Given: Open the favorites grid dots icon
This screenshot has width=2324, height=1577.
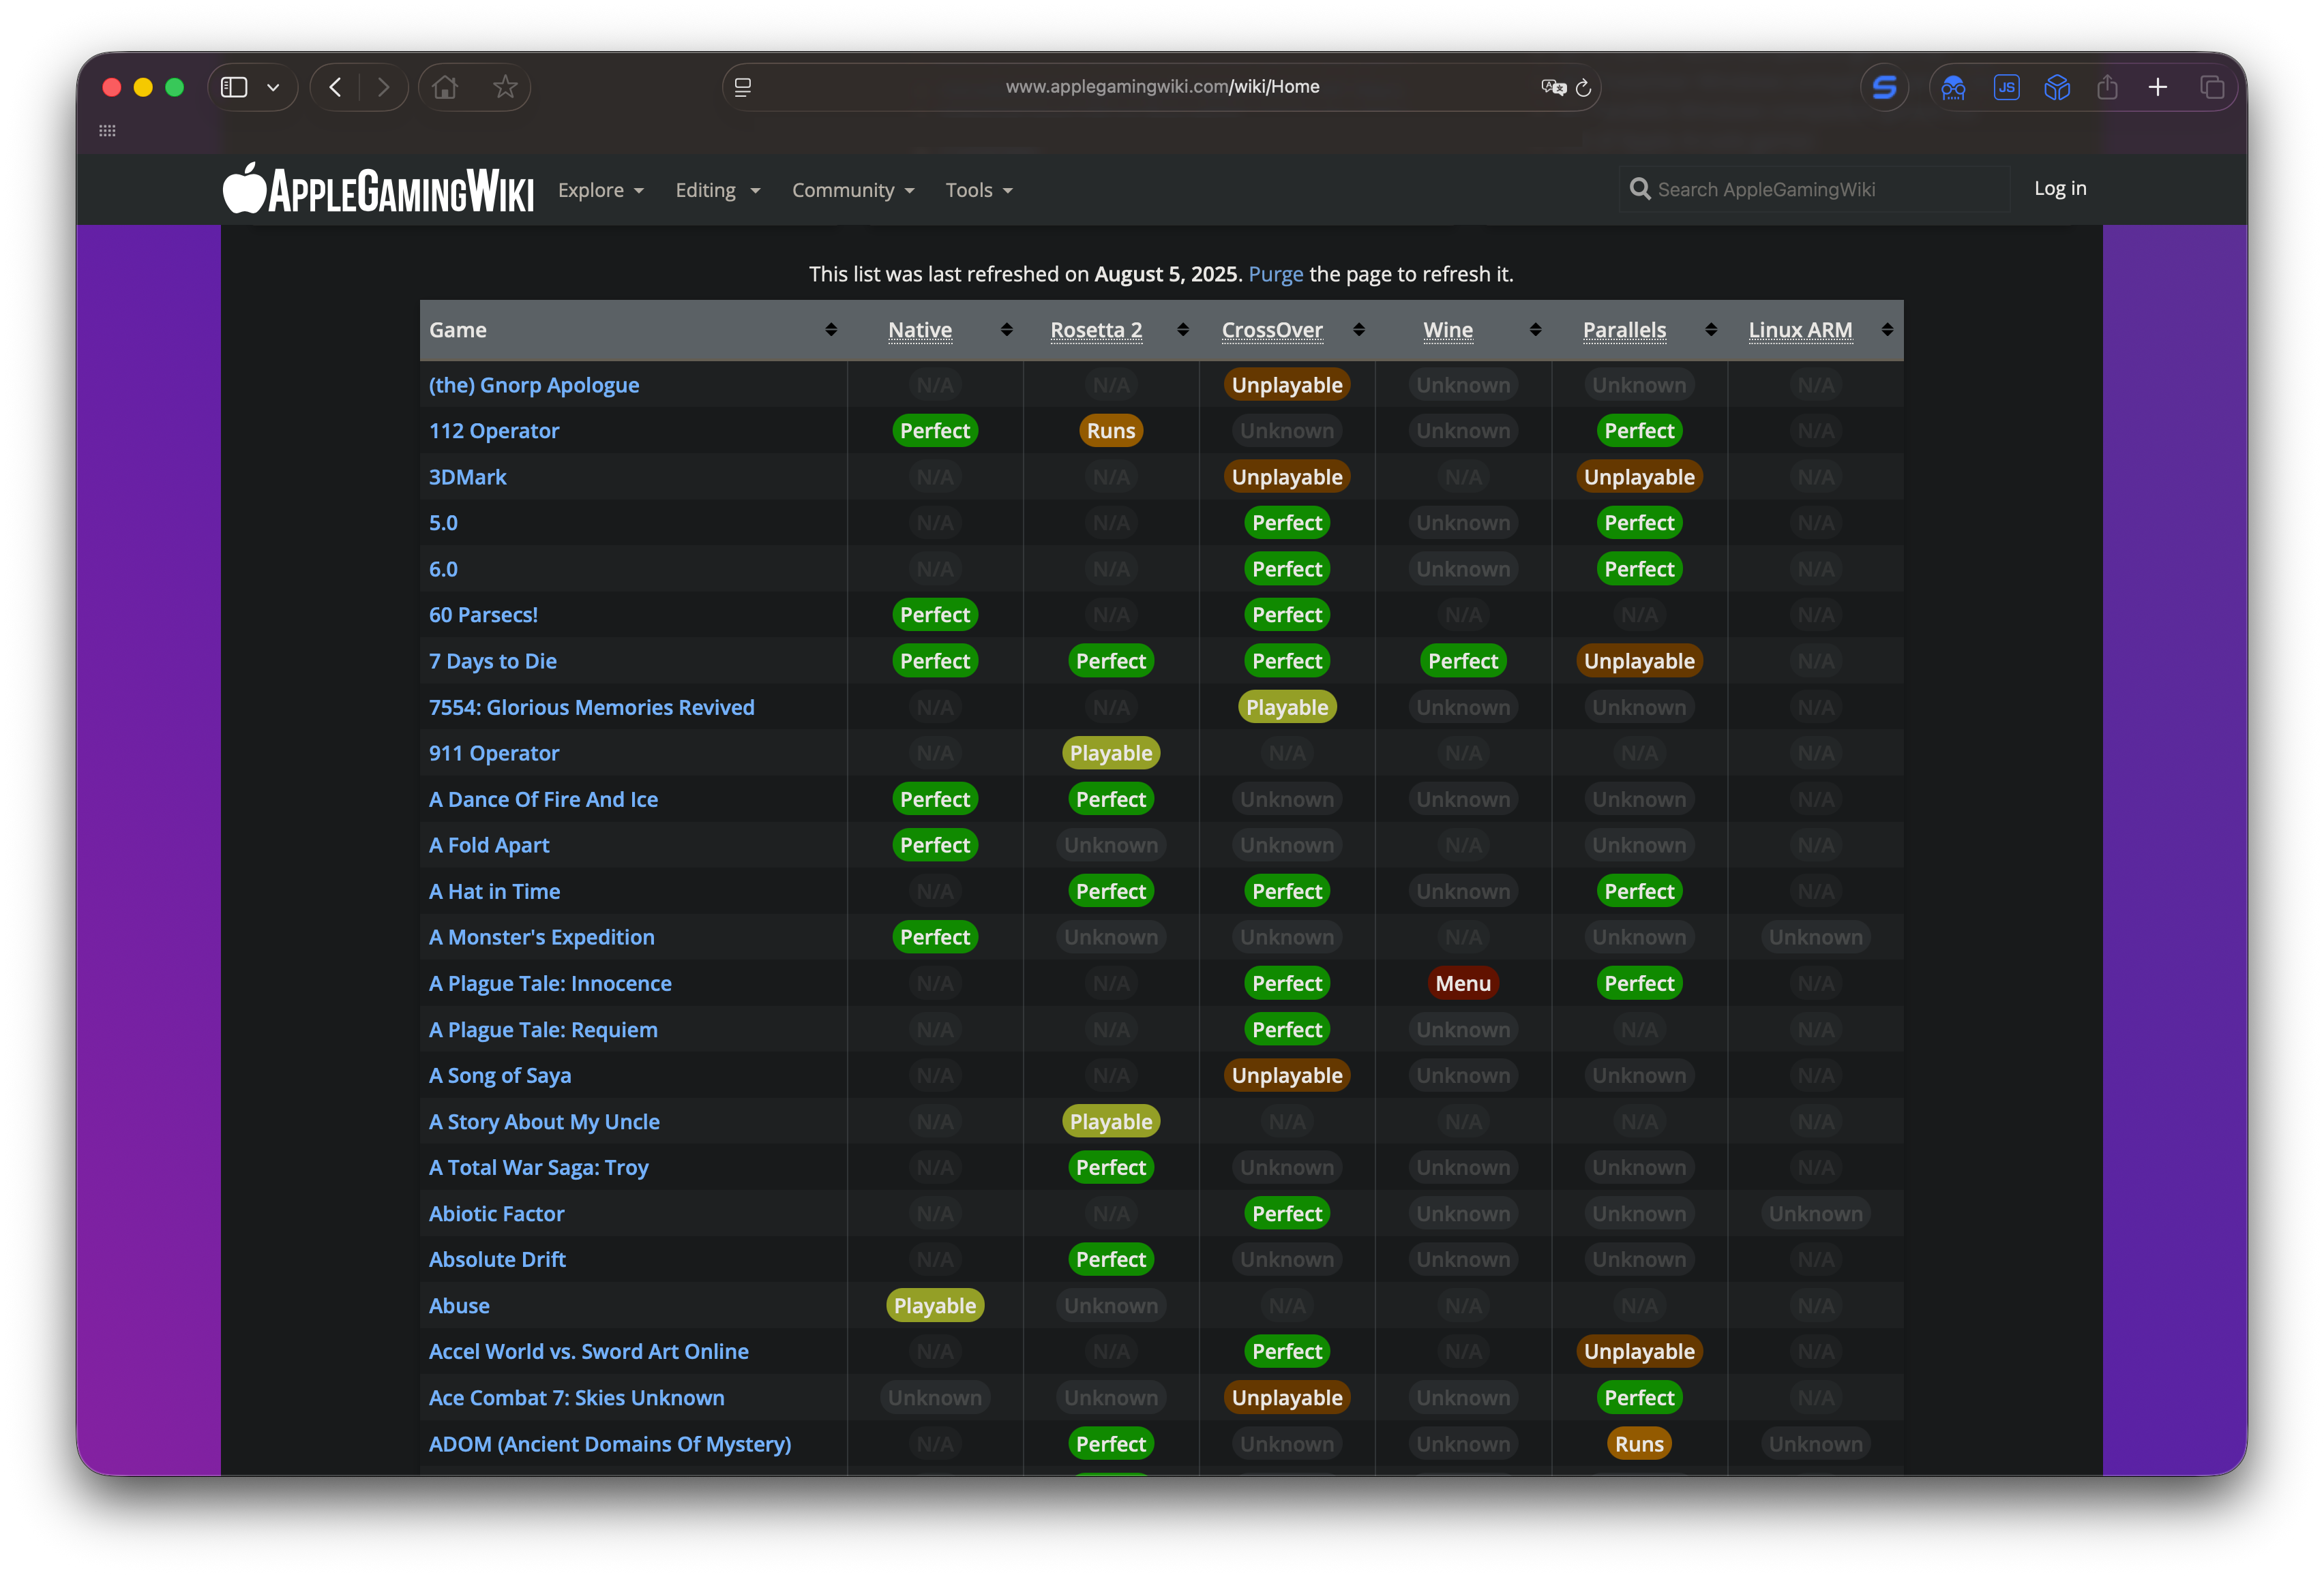Looking at the screenshot, I should pos(107,130).
